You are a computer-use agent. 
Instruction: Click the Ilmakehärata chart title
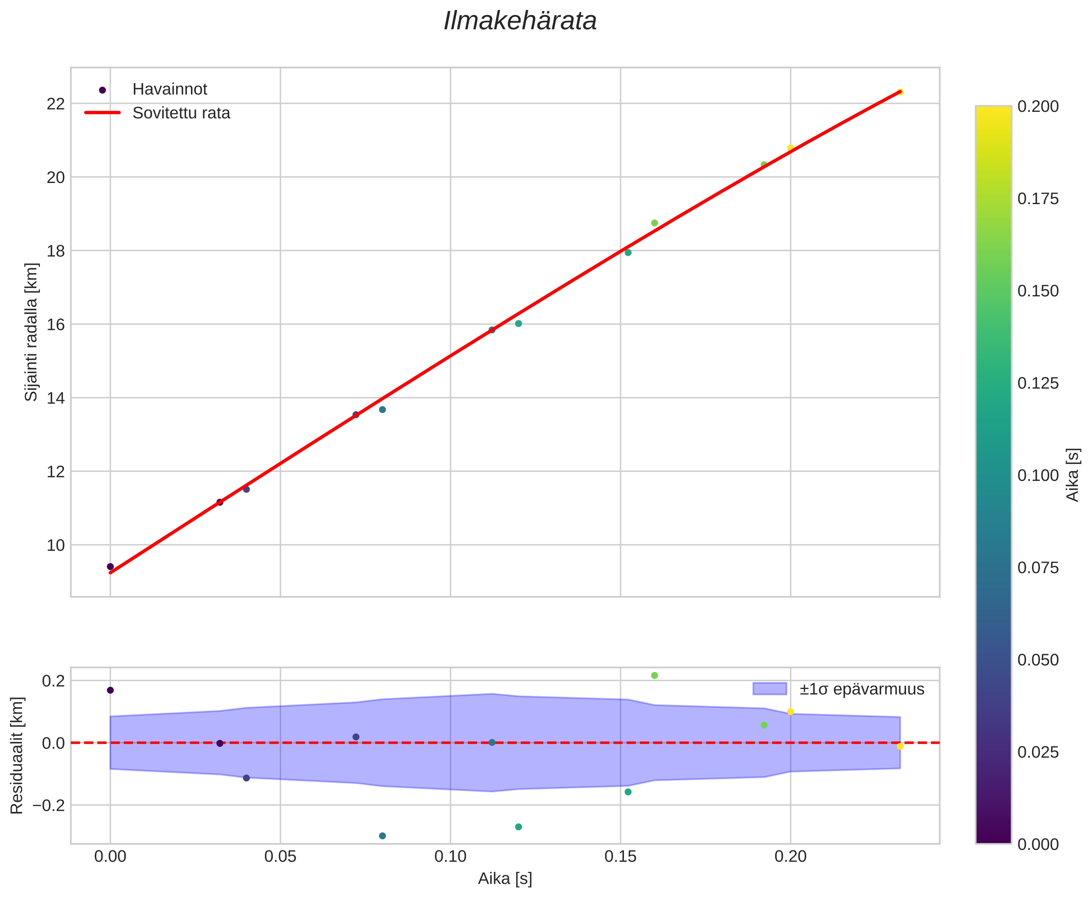[x=520, y=22]
